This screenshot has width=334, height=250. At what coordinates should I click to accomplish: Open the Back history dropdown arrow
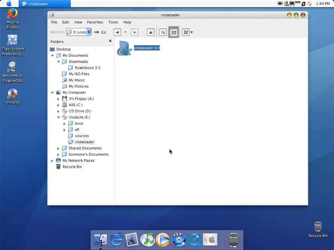click(125, 32)
